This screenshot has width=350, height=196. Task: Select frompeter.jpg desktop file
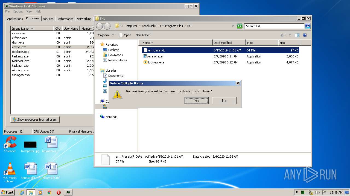[30, 146]
